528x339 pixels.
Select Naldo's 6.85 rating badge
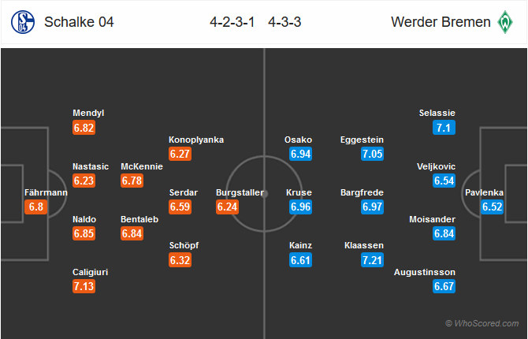pyautogui.click(x=84, y=233)
